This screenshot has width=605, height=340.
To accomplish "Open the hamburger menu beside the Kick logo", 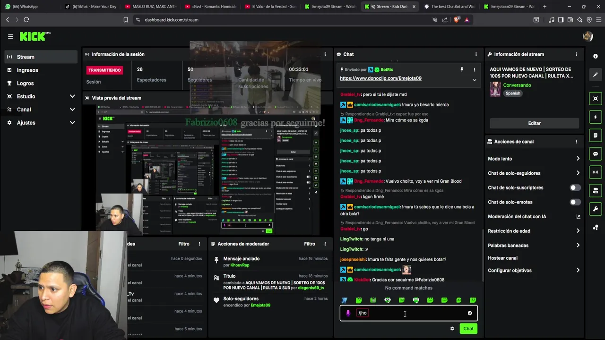I will tap(10, 36).
